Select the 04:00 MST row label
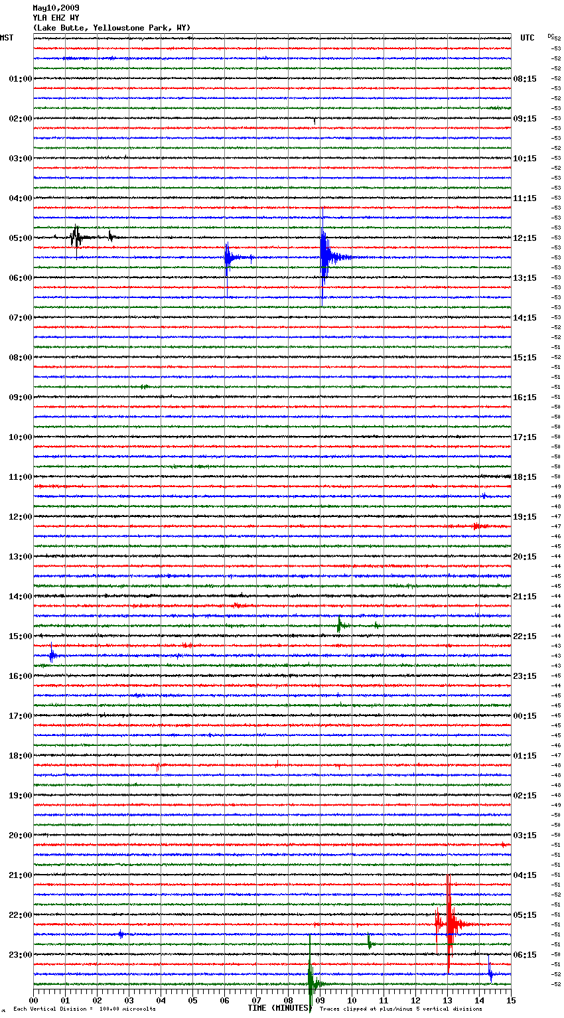 click(x=21, y=198)
